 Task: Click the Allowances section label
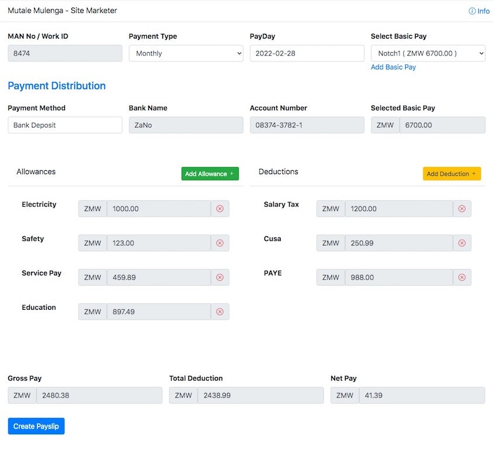point(36,172)
